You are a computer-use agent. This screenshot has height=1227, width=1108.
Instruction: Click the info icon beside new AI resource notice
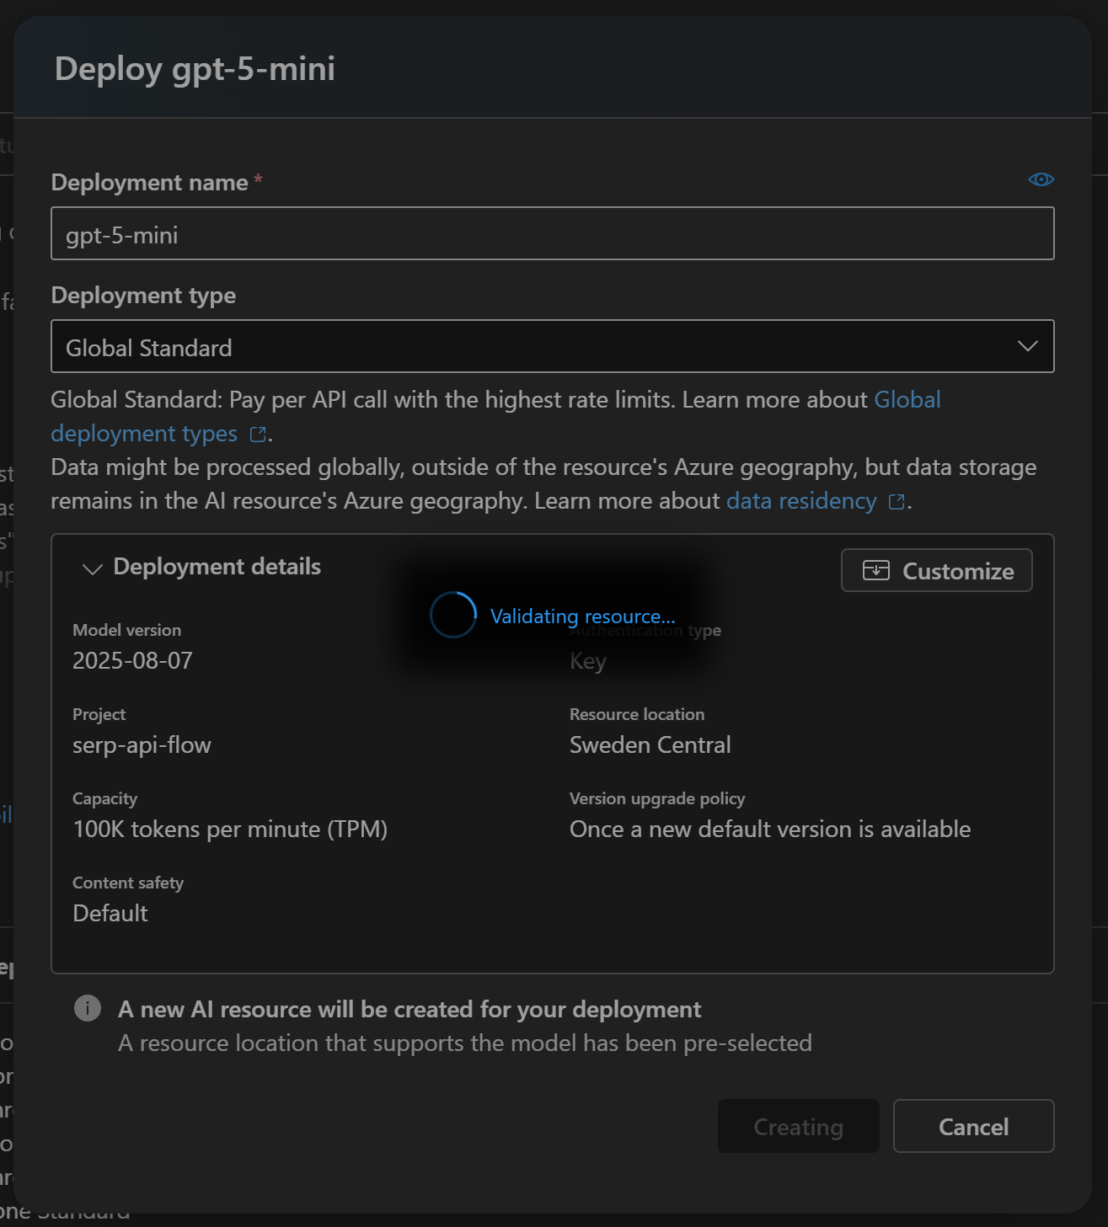point(88,1008)
